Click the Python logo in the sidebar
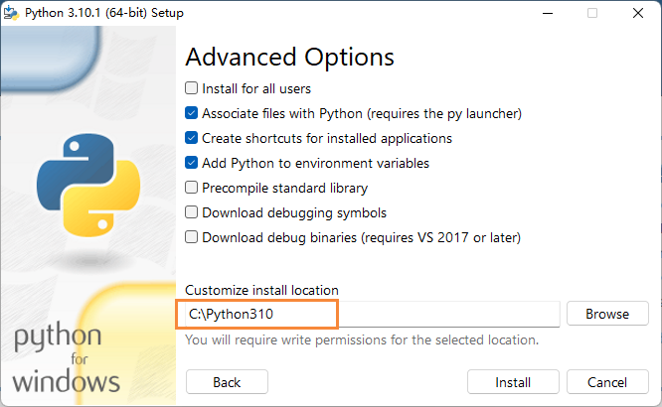 pos(88,185)
